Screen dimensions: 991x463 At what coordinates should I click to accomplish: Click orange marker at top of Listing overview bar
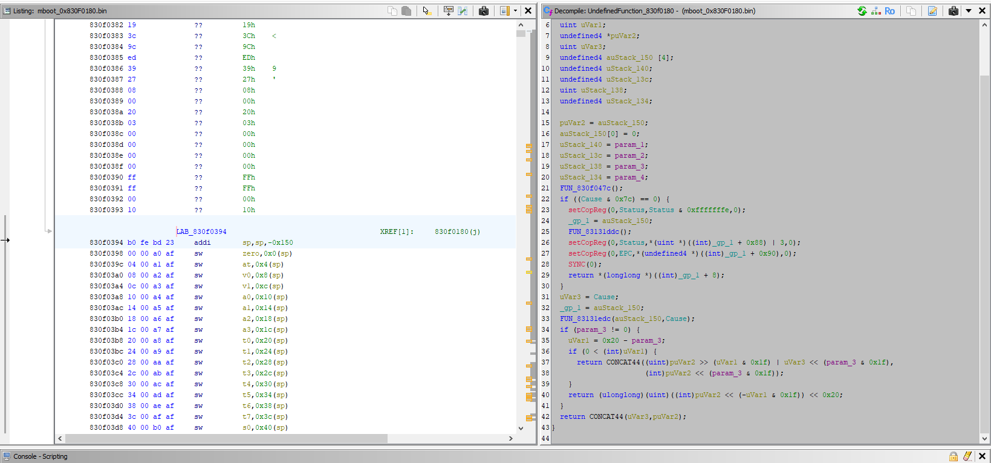tap(529, 146)
